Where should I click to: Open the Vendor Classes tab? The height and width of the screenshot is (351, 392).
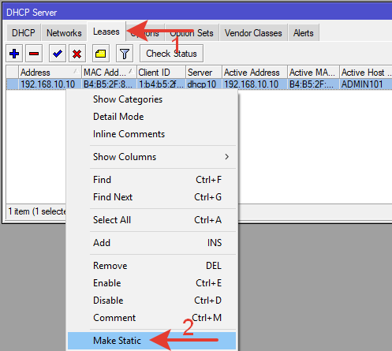tap(253, 33)
